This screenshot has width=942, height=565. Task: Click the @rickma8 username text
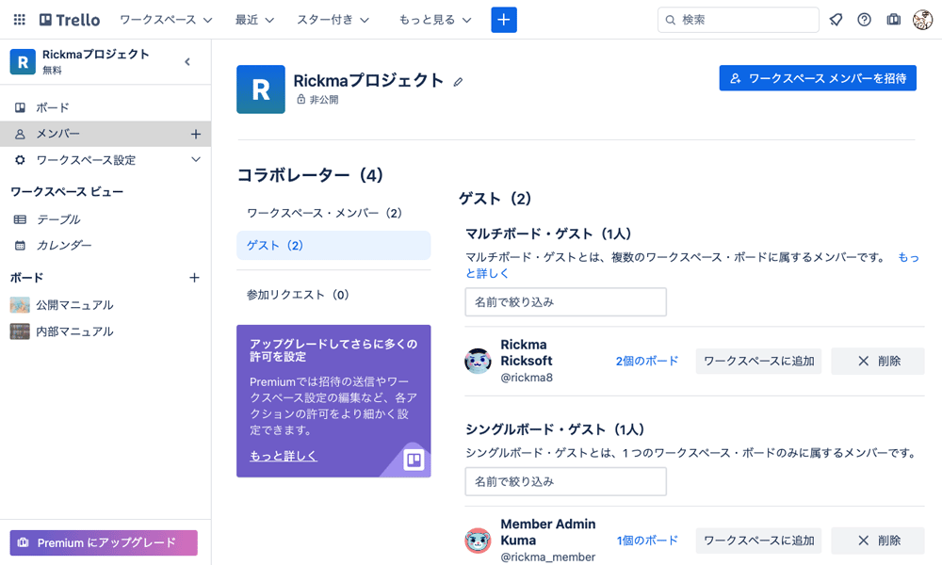pyautogui.click(x=527, y=378)
